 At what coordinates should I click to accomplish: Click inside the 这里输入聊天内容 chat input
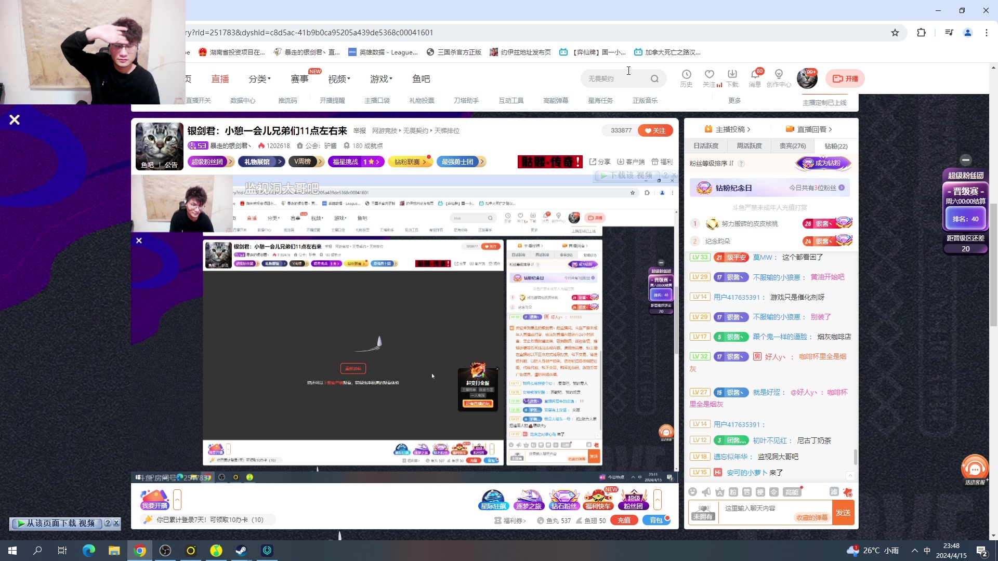pos(769,509)
